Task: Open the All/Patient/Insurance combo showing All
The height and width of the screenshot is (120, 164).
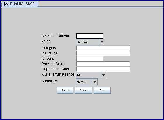Action: (91, 75)
